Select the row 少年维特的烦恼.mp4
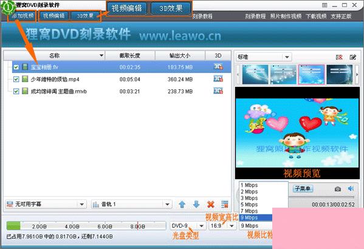Viewport: 364px width, 249px height. tap(122, 79)
